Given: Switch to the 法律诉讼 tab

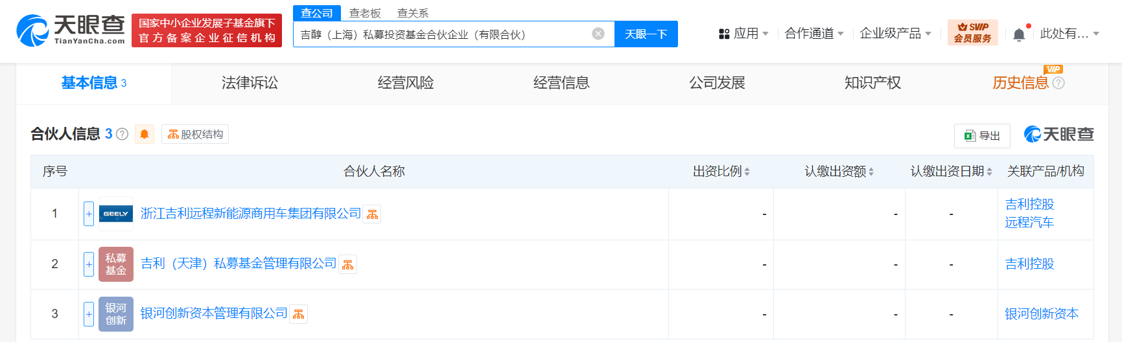Looking at the screenshot, I should tap(250, 83).
